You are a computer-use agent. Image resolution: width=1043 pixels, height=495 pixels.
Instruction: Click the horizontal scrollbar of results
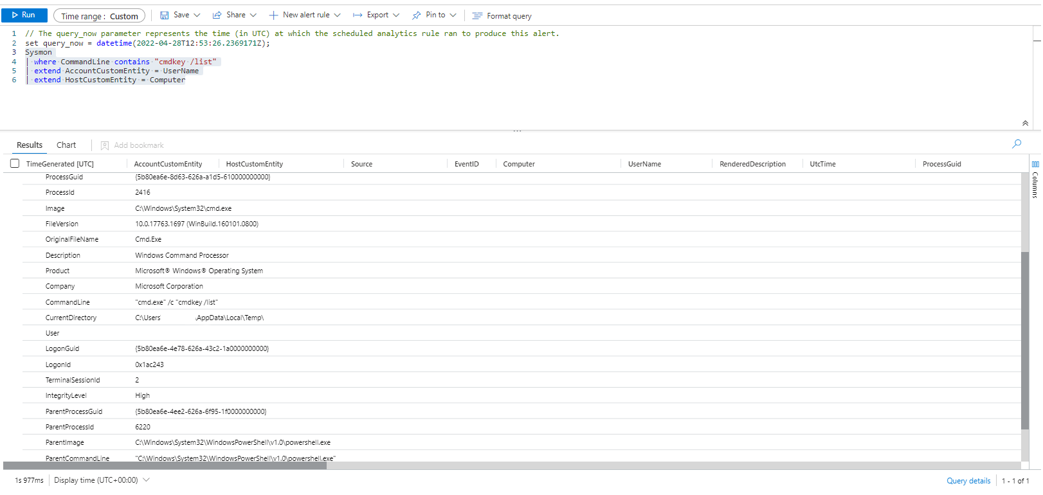[165, 465]
